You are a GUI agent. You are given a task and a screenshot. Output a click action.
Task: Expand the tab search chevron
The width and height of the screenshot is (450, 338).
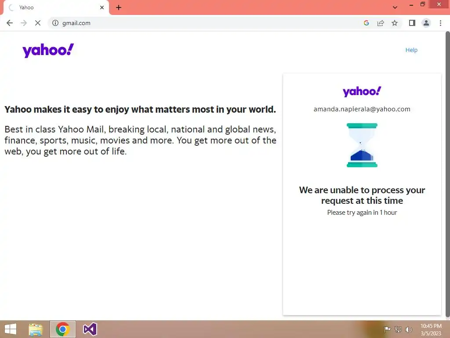pyautogui.click(x=395, y=7)
